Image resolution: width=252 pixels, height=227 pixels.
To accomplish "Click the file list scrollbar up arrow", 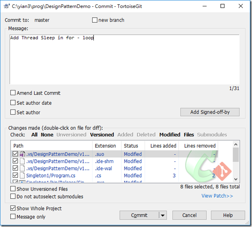I will pyautogui.click(x=236, y=145).
